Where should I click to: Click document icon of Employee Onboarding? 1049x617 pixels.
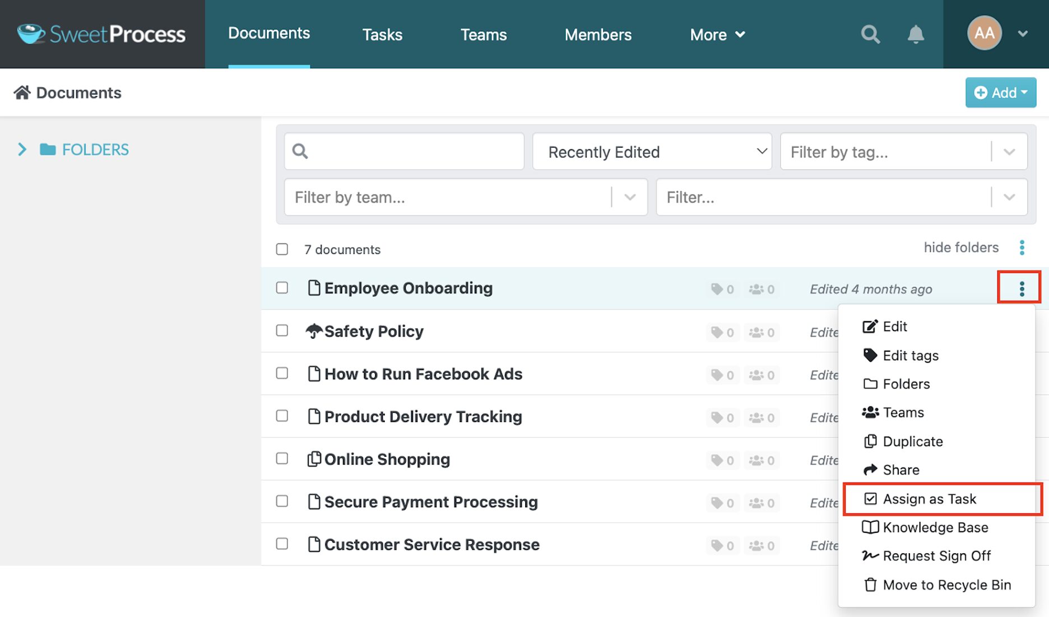[x=314, y=288]
